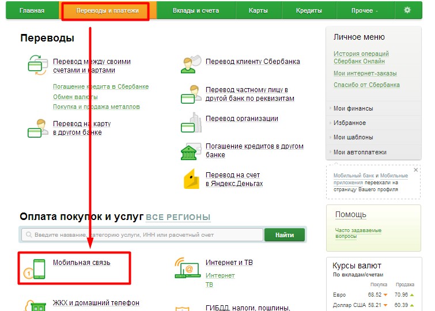
Task: Open the Карты tab
Action: point(258,10)
